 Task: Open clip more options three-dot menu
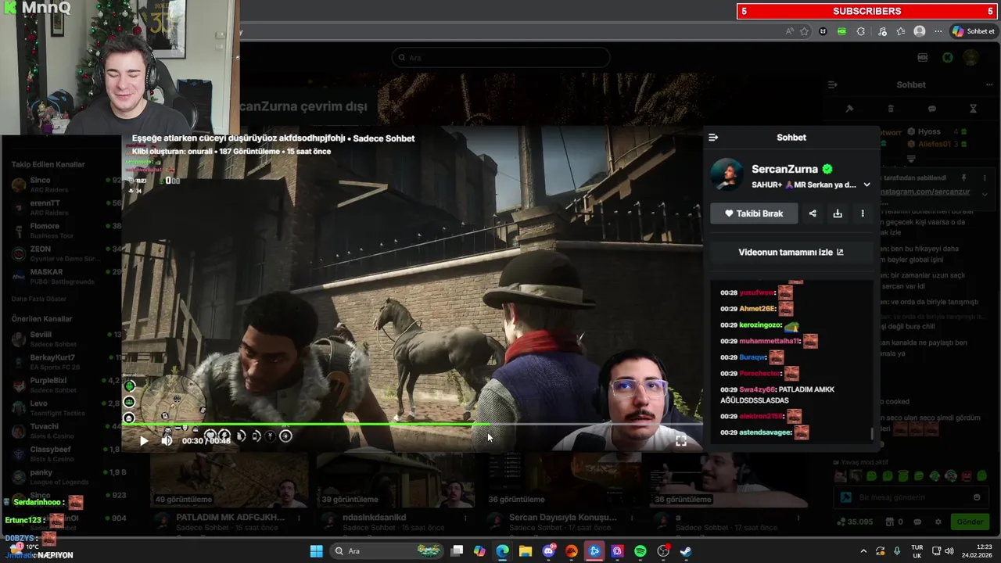[863, 213]
